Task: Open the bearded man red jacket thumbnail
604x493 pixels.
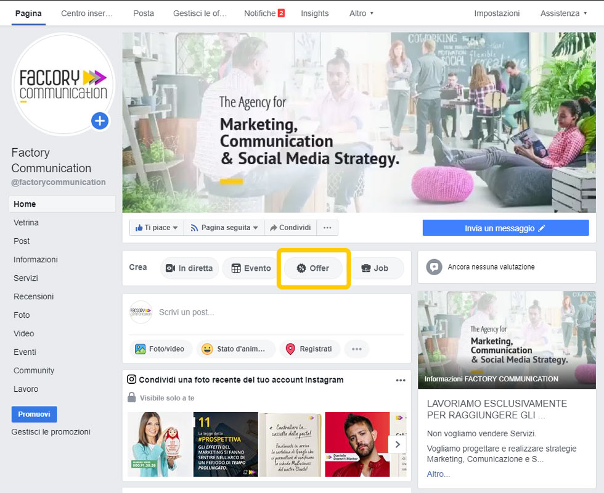Action: click(357, 444)
